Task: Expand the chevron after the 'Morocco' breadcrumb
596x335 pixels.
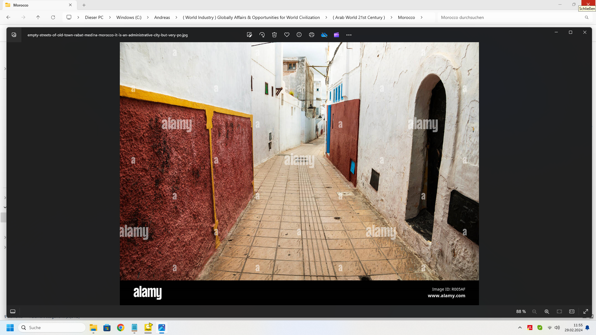Action: (x=422, y=17)
